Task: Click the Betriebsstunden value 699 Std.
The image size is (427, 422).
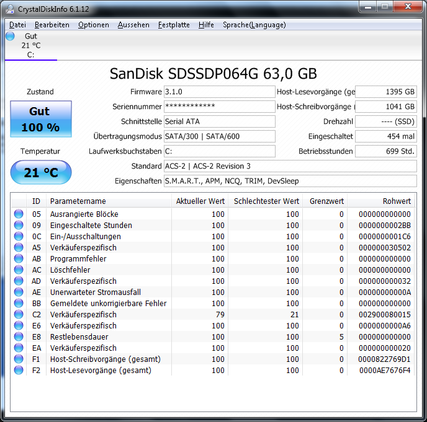Action: (386, 151)
